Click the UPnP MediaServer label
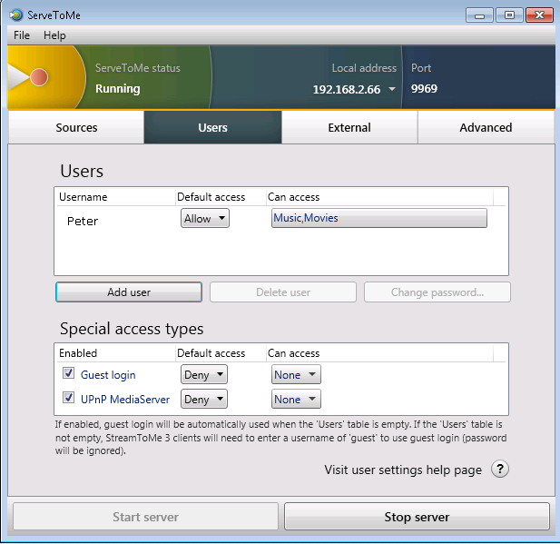 pyautogui.click(x=125, y=399)
